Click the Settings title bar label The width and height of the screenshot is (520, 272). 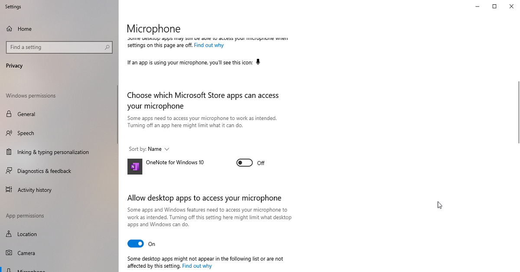pos(13,6)
